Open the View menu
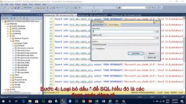This screenshot has width=186, height=104. (x=12, y=5)
